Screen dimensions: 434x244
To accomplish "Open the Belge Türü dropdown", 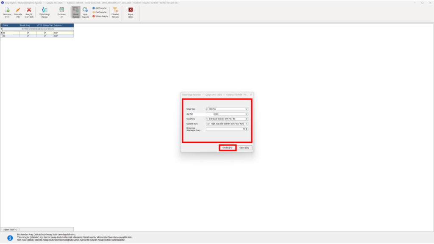I will [x=227, y=109].
